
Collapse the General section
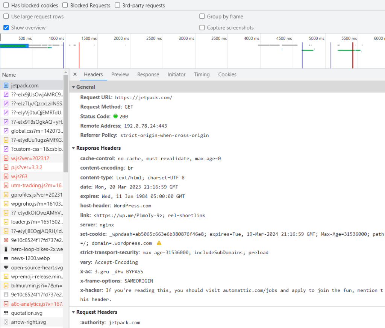coord(74,87)
